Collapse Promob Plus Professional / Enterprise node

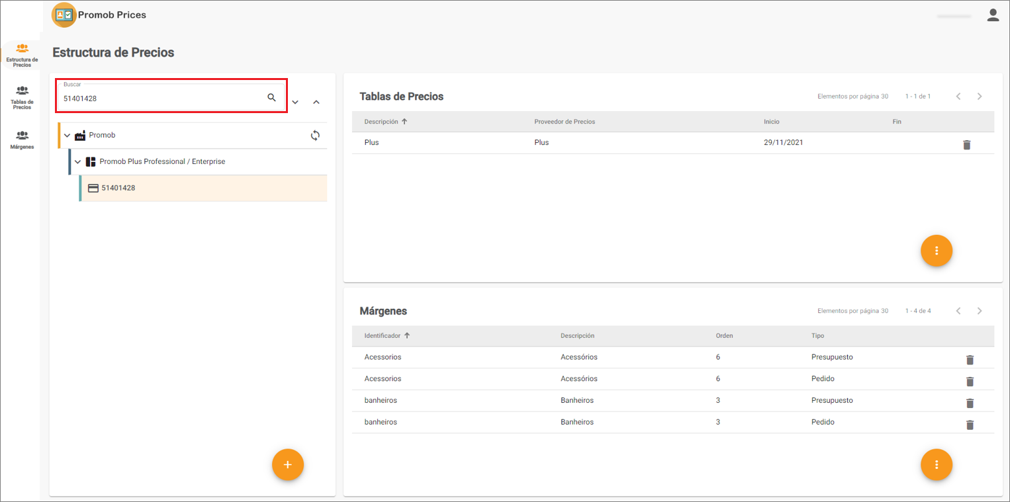(77, 162)
